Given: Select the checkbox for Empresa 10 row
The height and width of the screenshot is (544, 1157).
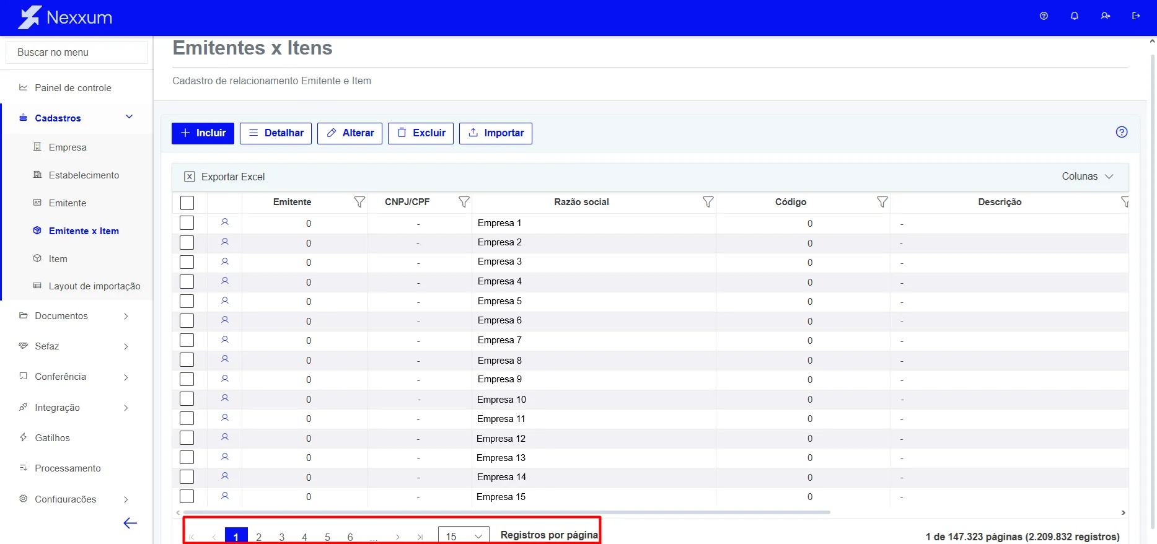Looking at the screenshot, I should point(187,399).
